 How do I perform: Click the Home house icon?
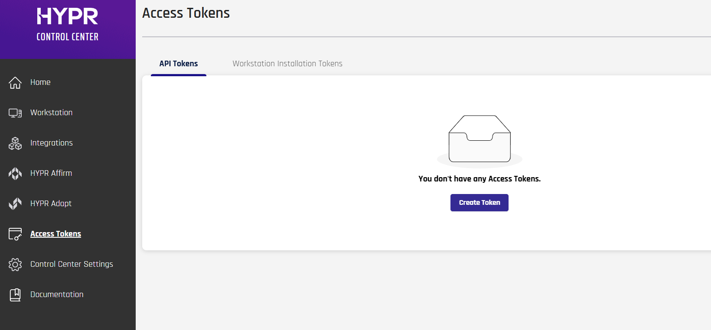click(15, 82)
